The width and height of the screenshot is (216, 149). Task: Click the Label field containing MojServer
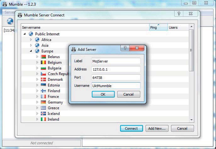tap(116, 61)
